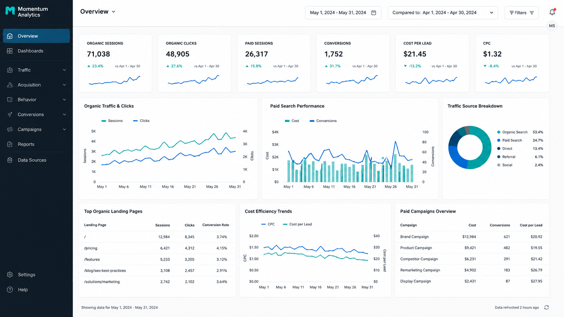The image size is (564, 317).
Task: Open the Compared to date range dropdown
Action: pos(443,13)
